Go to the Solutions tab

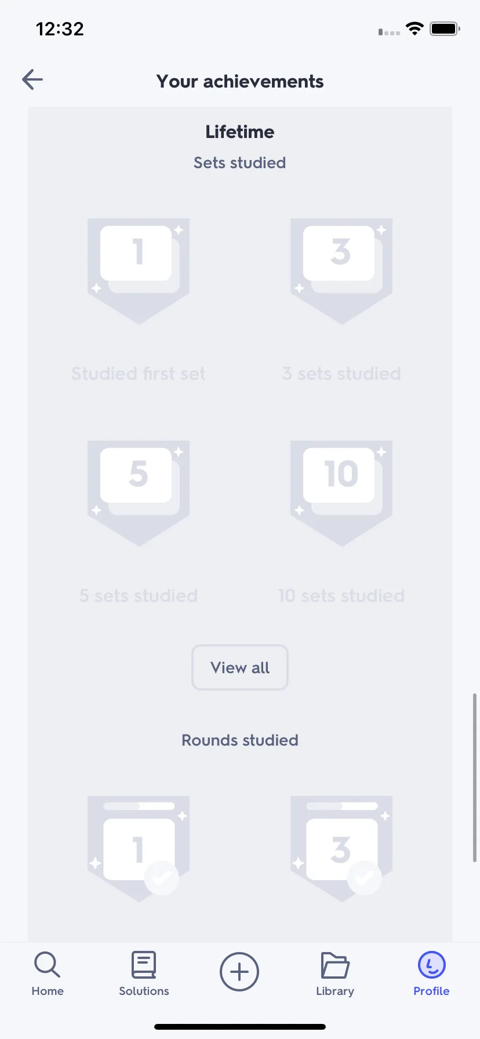(144, 974)
